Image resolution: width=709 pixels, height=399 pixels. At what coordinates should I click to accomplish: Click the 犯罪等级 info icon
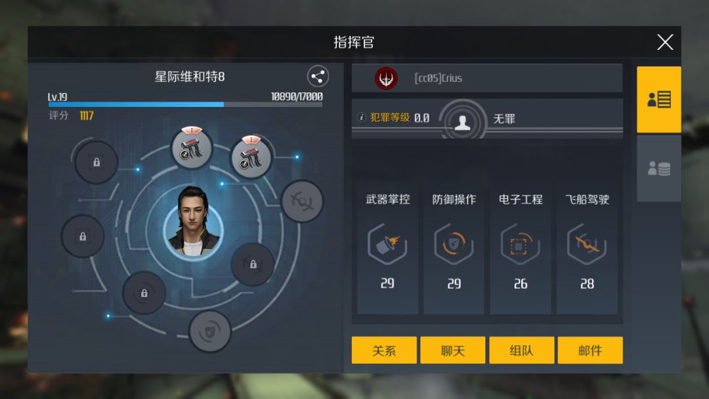[x=361, y=117]
